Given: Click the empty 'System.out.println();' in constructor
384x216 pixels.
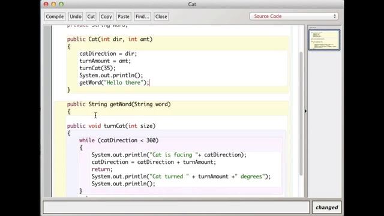Looking at the screenshot, I should click(111, 76).
